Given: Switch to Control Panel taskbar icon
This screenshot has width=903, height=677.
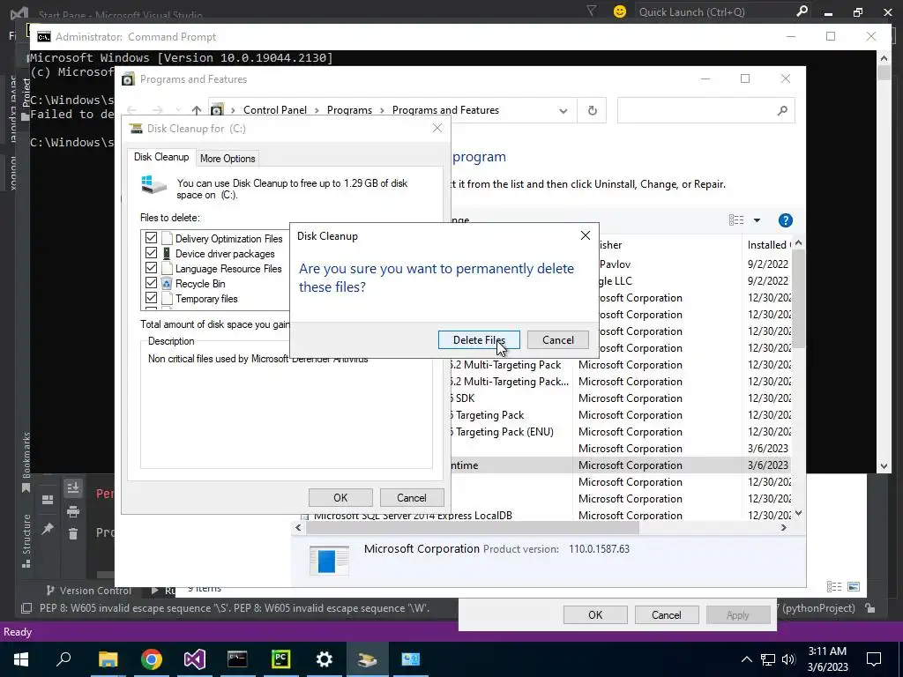Looking at the screenshot, I should 410,659.
